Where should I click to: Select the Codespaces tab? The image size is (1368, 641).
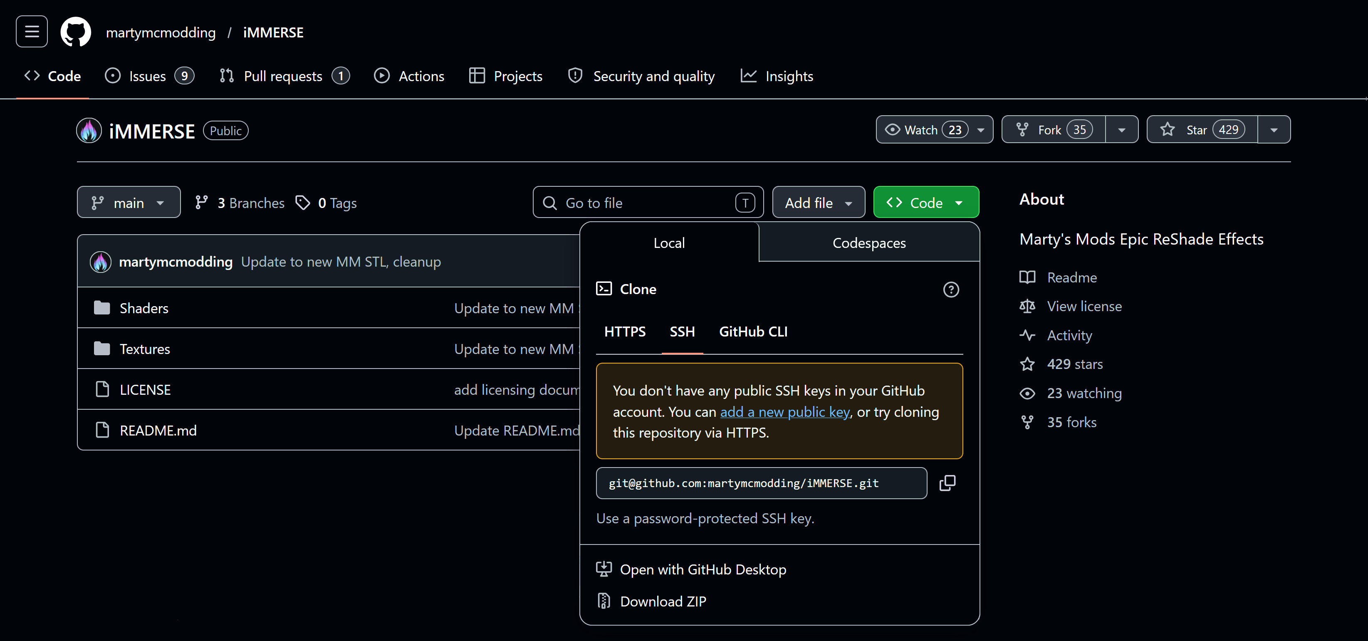(x=869, y=243)
